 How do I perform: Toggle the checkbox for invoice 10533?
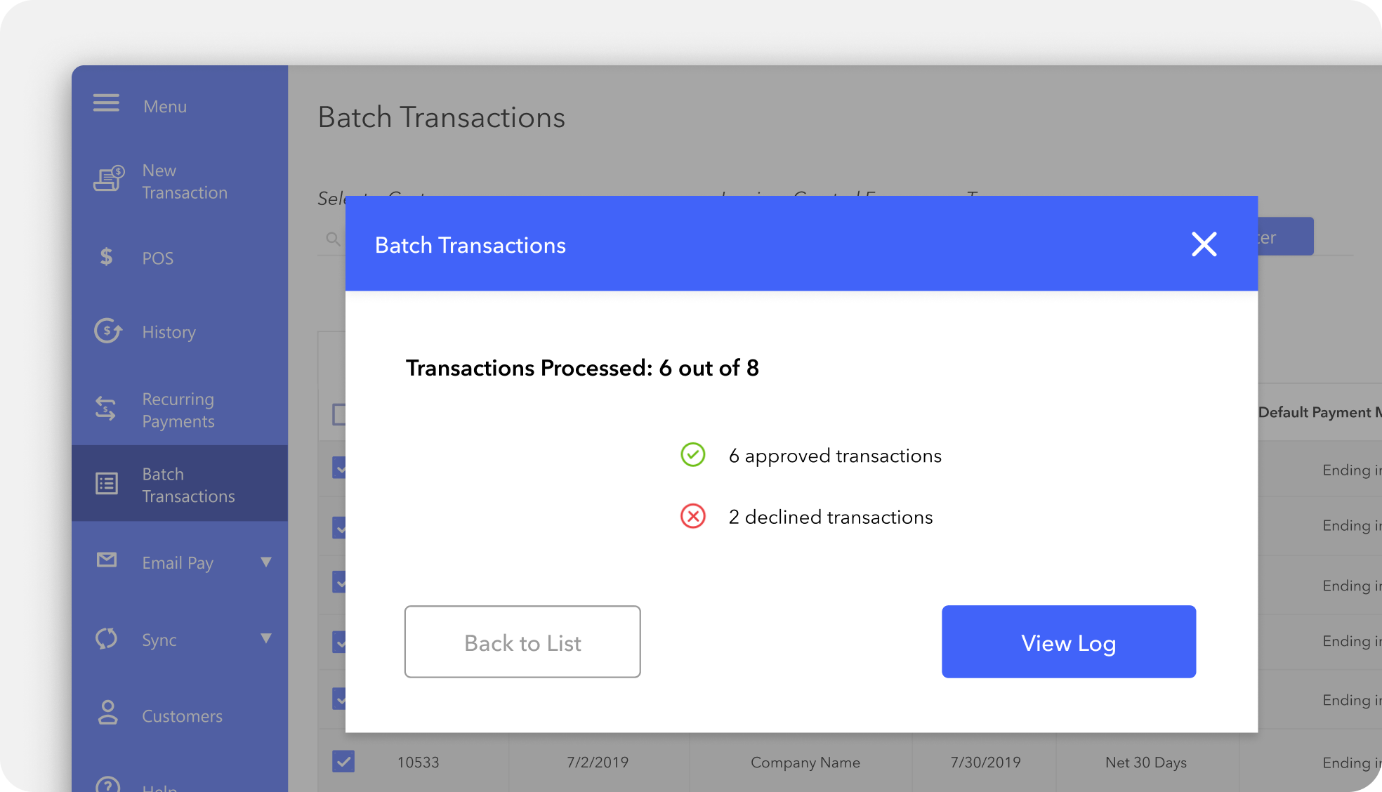pos(343,761)
